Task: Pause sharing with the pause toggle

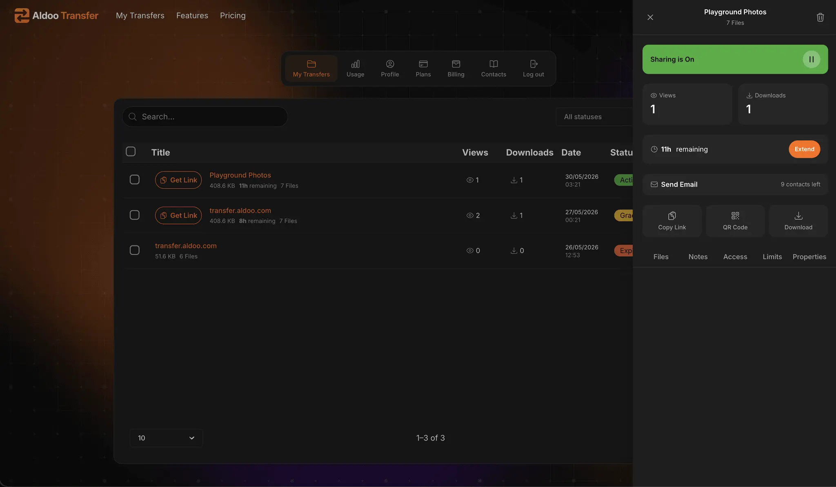Action: [811, 59]
